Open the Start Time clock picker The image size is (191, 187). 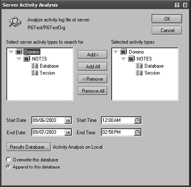(x=137, y=120)
